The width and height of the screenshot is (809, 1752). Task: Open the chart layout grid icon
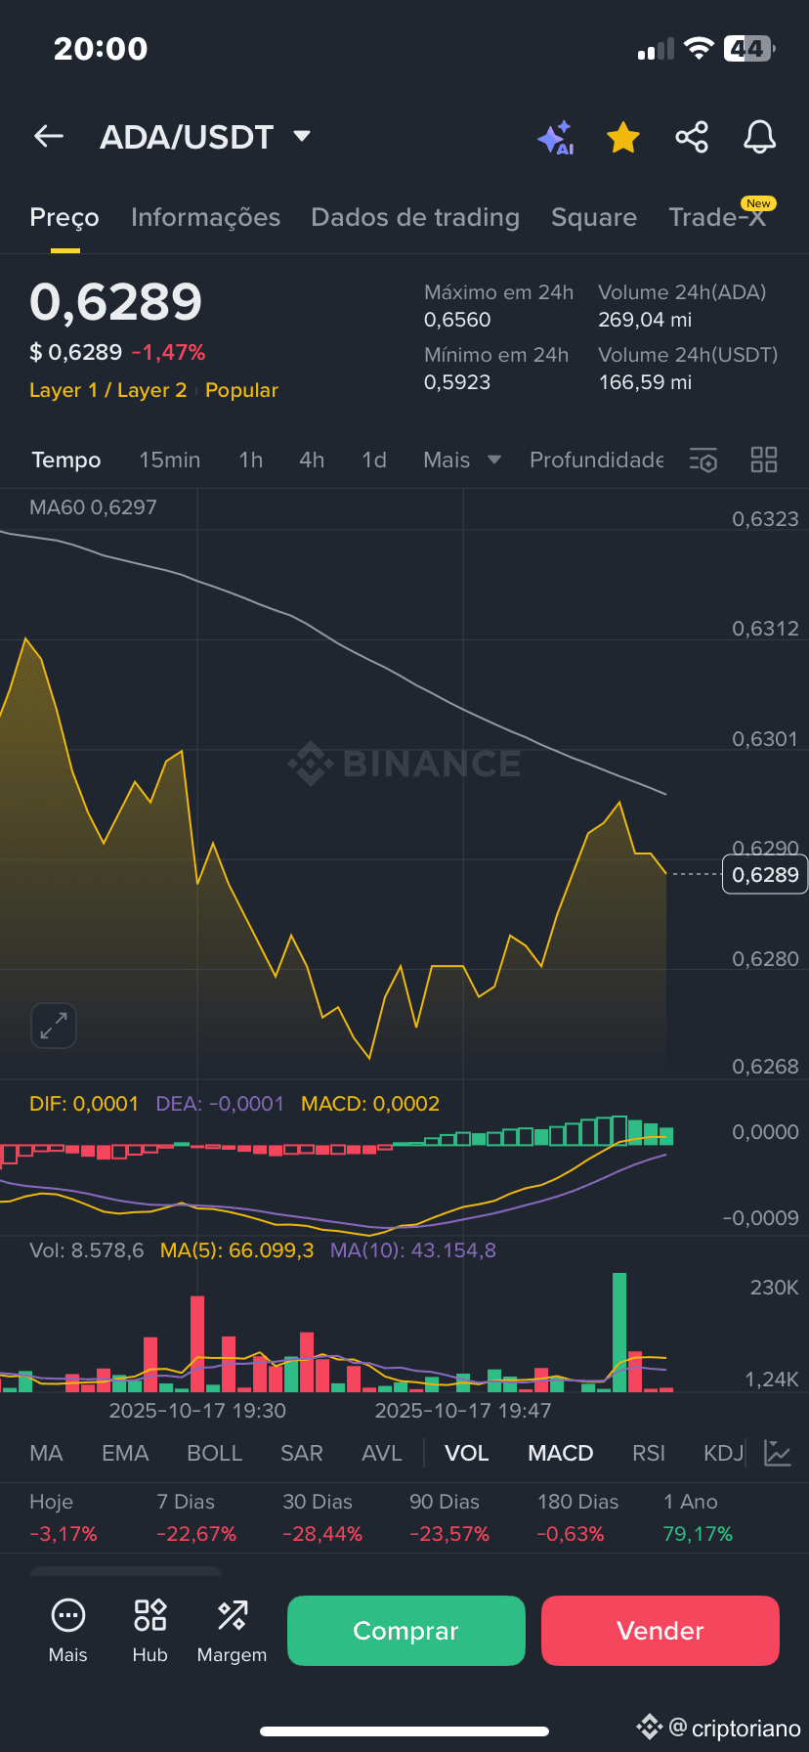point(764,460)
